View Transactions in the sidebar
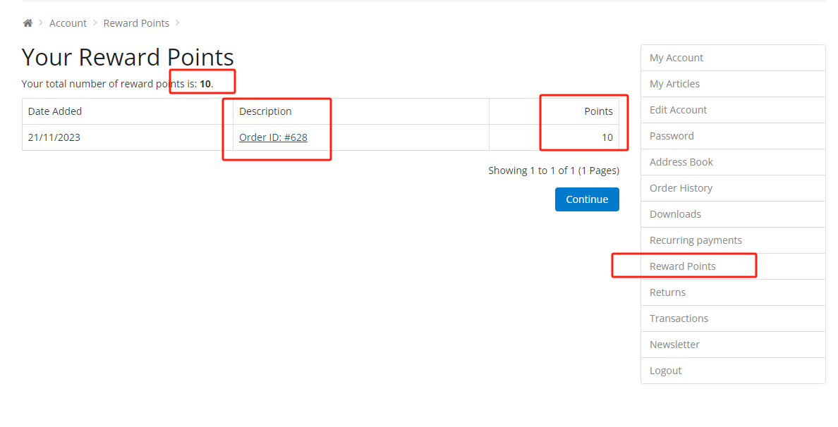The width and height of the screenshot is (838, 427). click(x=733, y=318)
